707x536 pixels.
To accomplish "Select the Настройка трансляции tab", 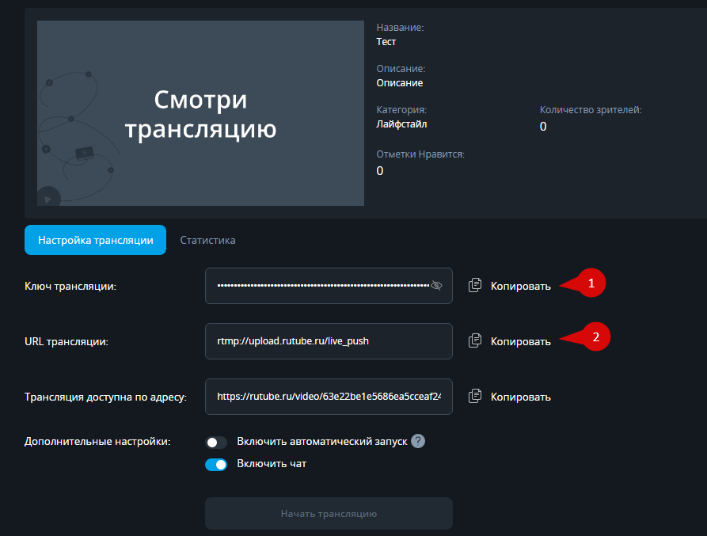I will pos(95,240).
